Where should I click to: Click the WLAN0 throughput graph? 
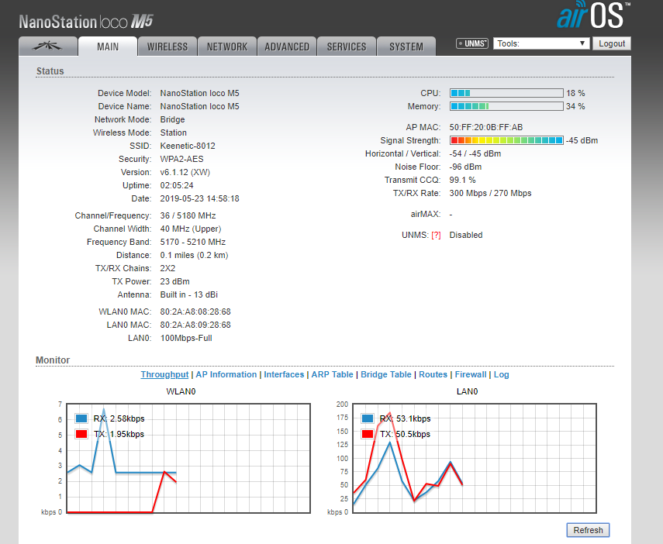[188, 458]
